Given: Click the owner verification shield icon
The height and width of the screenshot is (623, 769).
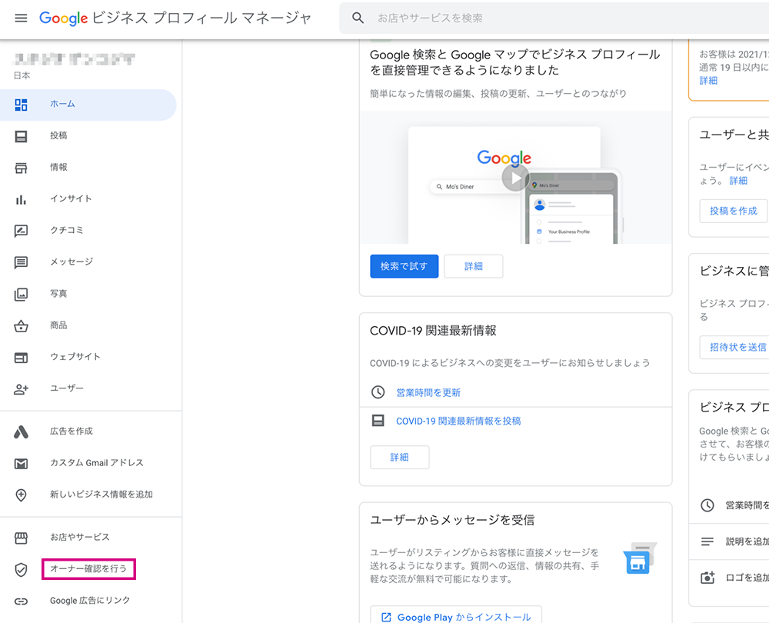Looking at the screenshot, I should pyautogui.click(x=21, y=569).
